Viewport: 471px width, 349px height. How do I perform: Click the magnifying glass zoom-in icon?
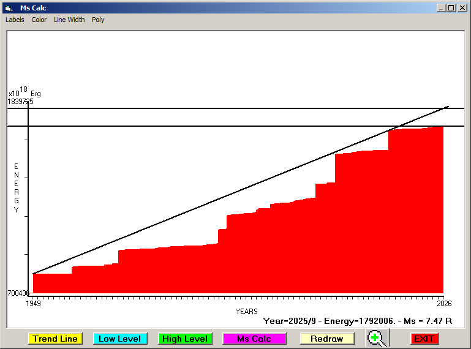click(x=378, y=339)
